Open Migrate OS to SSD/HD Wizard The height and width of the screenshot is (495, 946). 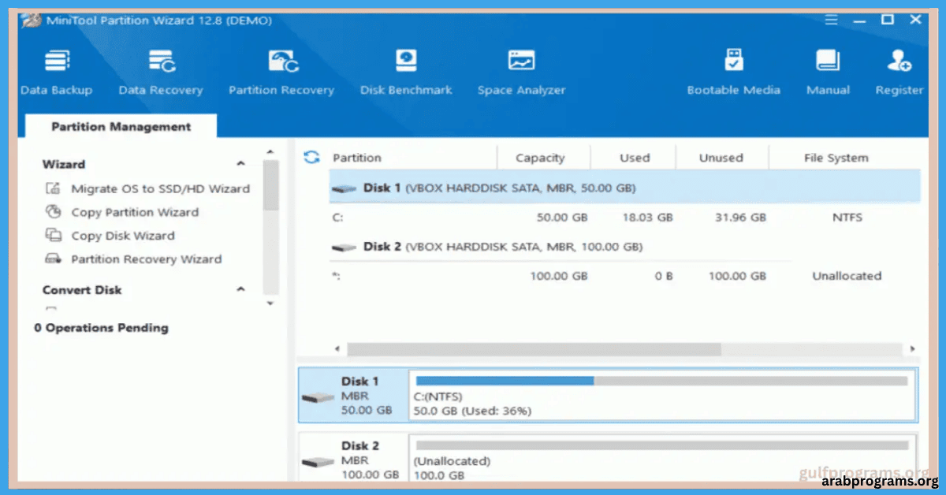point(160,188)
